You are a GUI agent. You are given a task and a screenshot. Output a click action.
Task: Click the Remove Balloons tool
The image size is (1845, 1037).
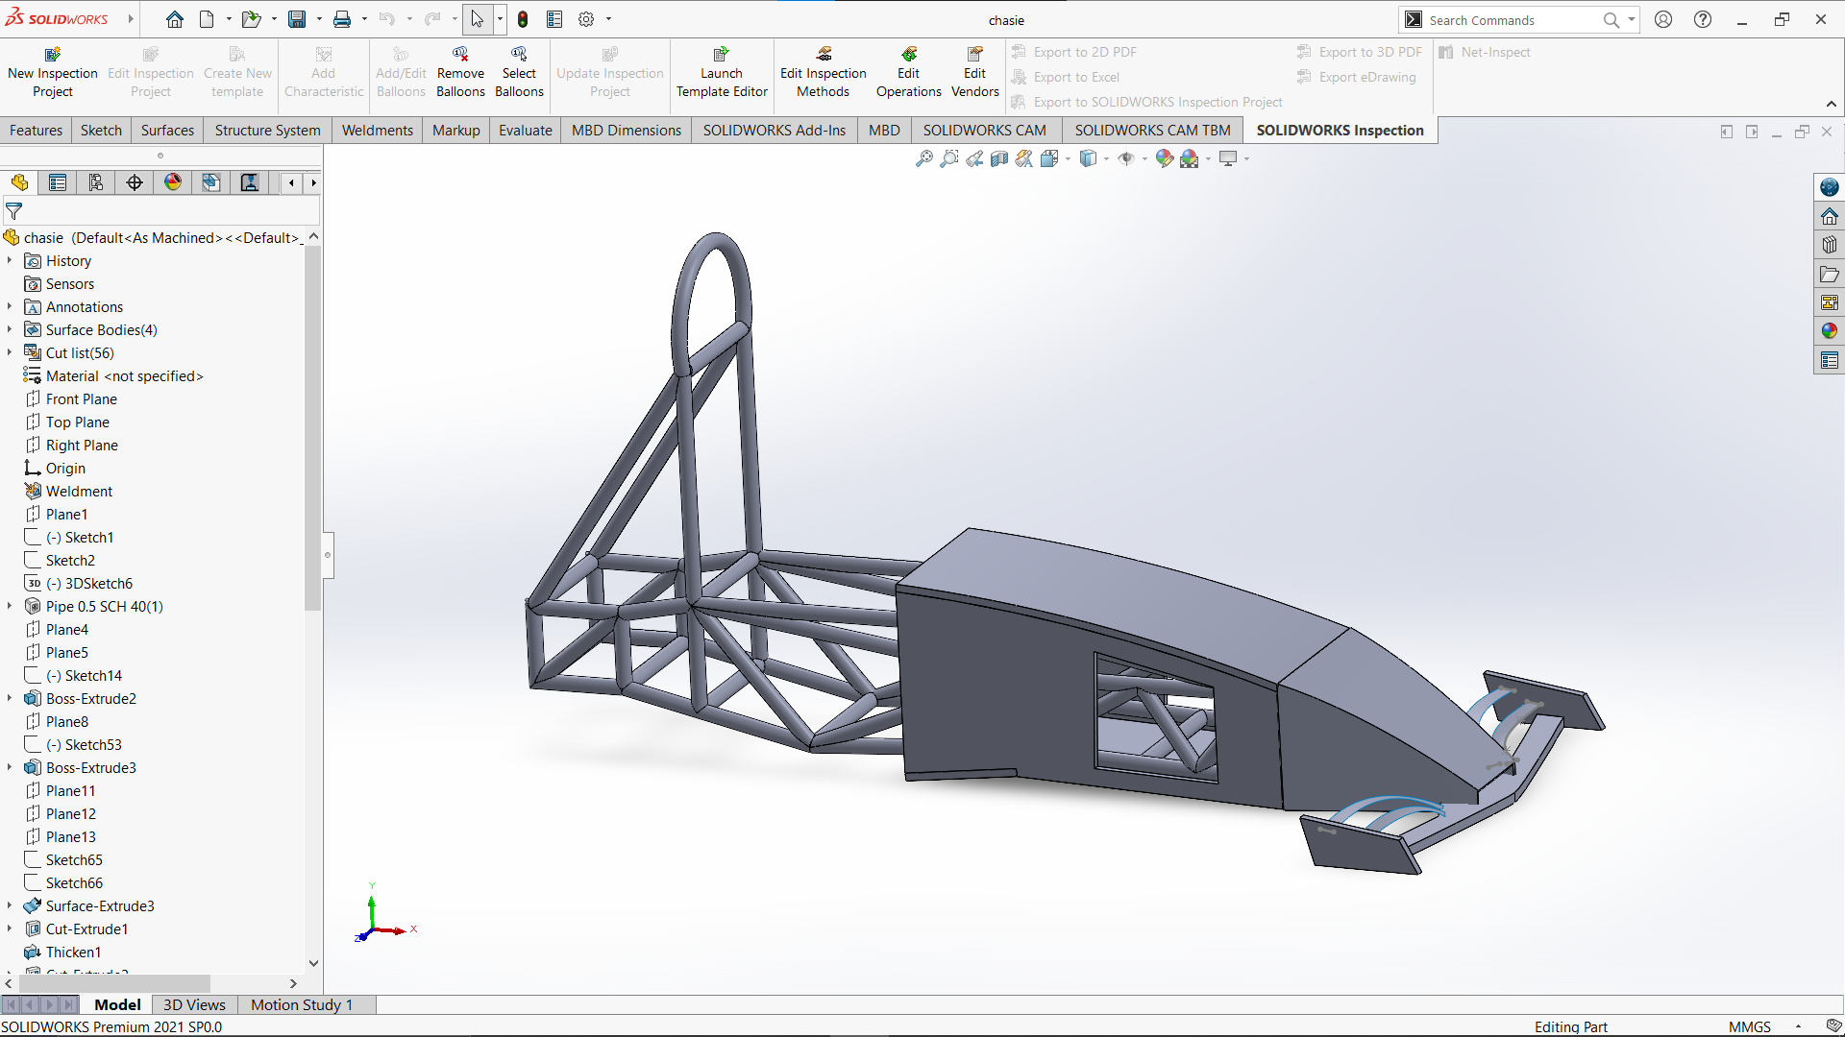coord(460,72)
